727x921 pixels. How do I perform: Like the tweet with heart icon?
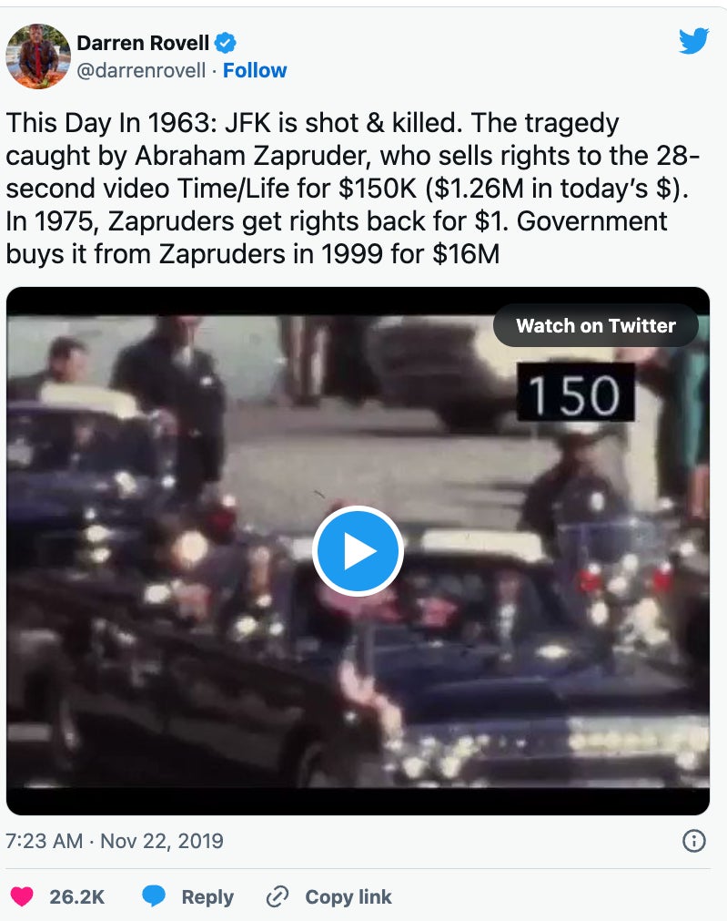point(23,896)
